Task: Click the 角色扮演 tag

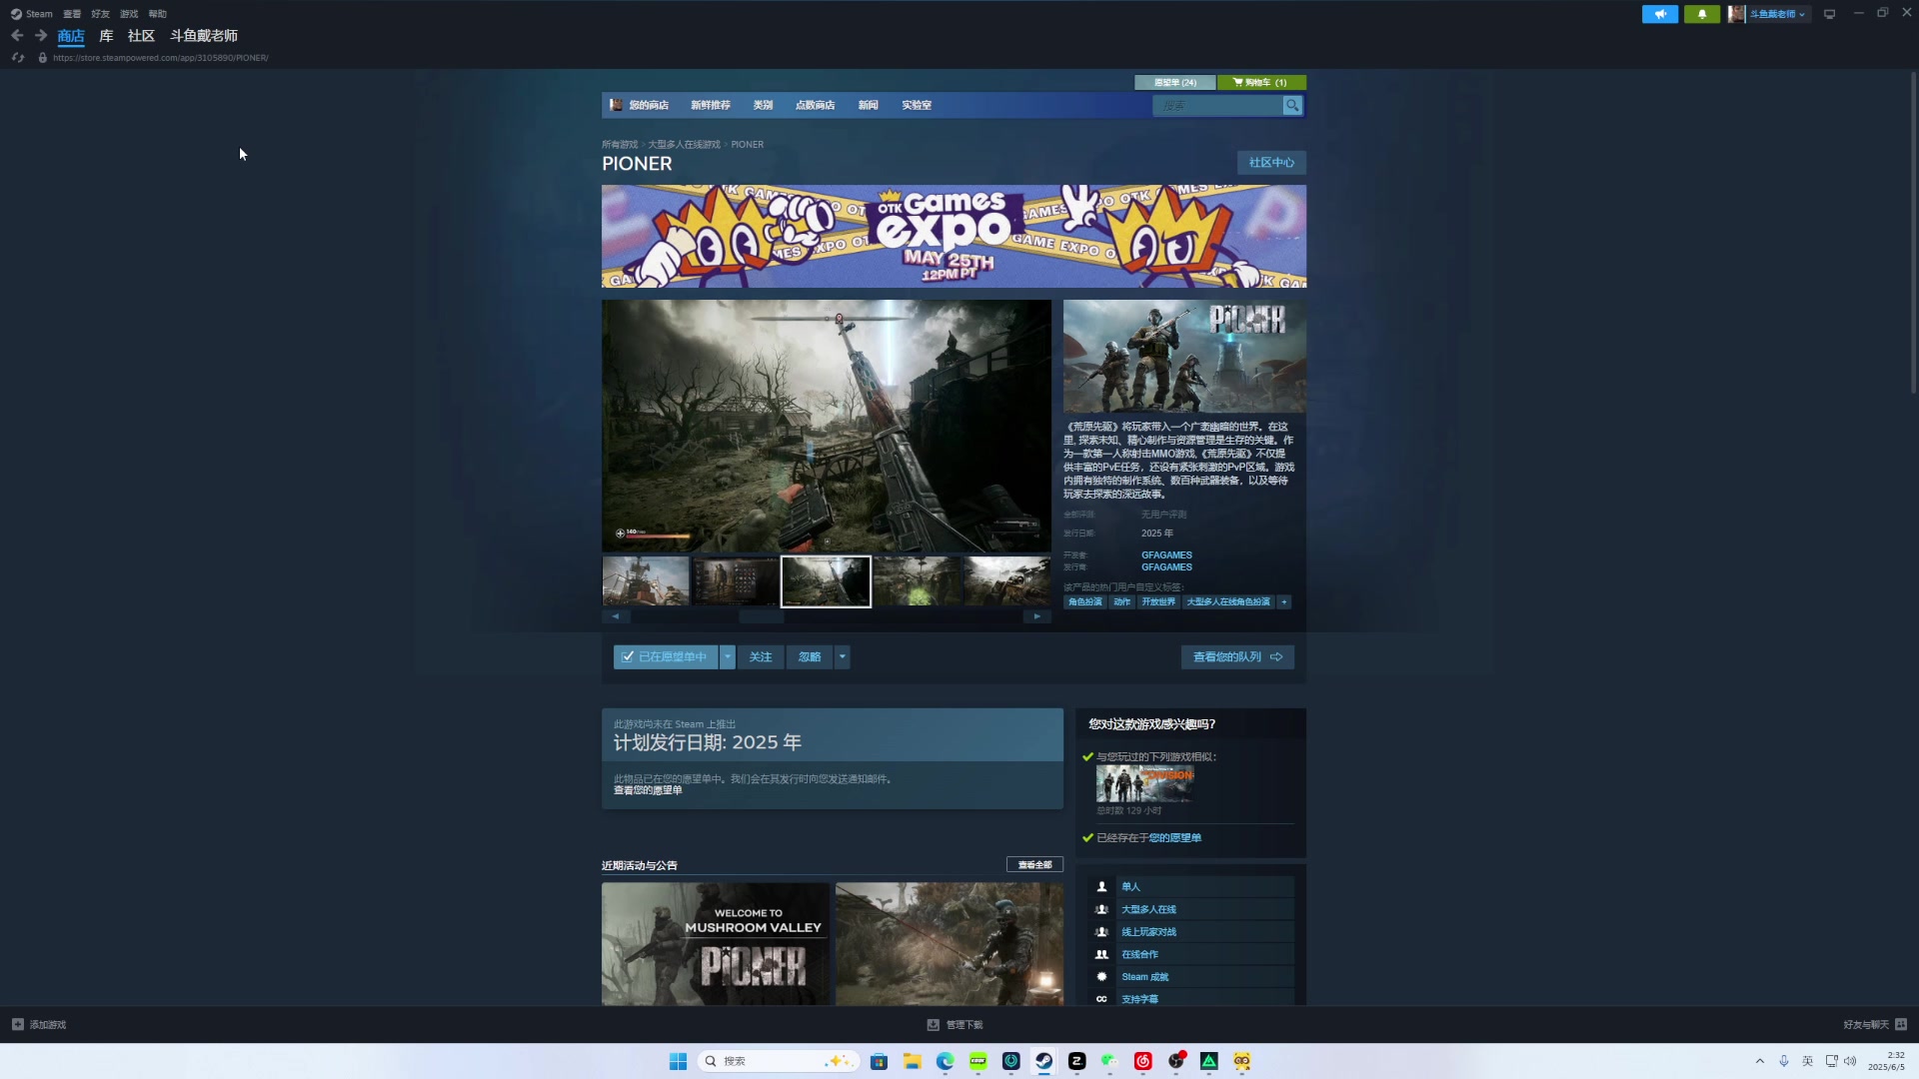Action: [1084, 601]
